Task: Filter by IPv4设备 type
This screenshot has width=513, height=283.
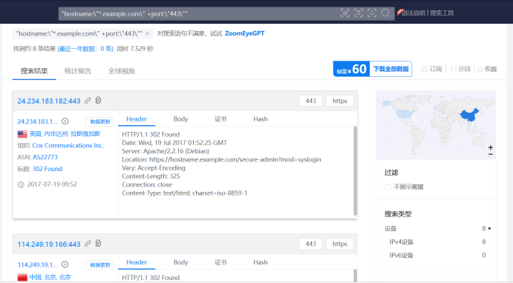Action: 402,242
